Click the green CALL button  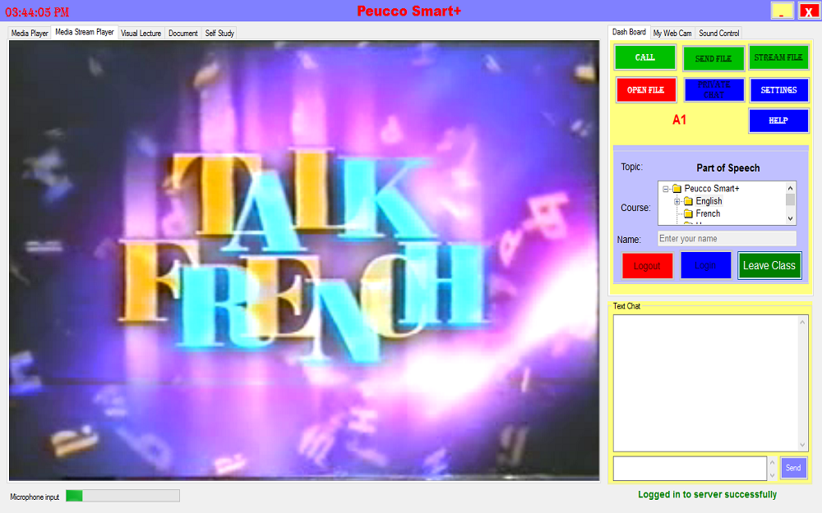click(x=644, y=57)
